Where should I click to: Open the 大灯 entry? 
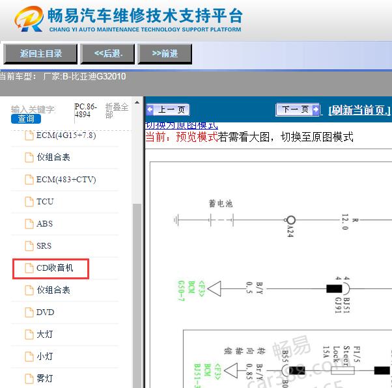[x=44, y=334]
